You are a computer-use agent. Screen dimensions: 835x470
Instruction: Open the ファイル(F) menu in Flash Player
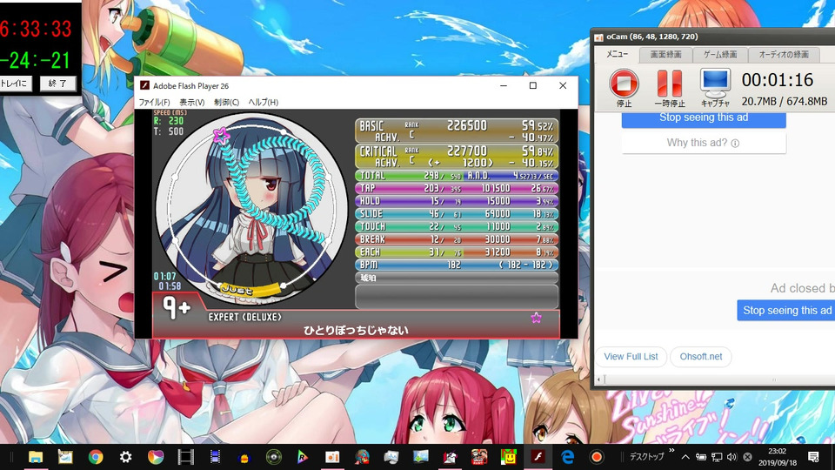tap(154, 102)
